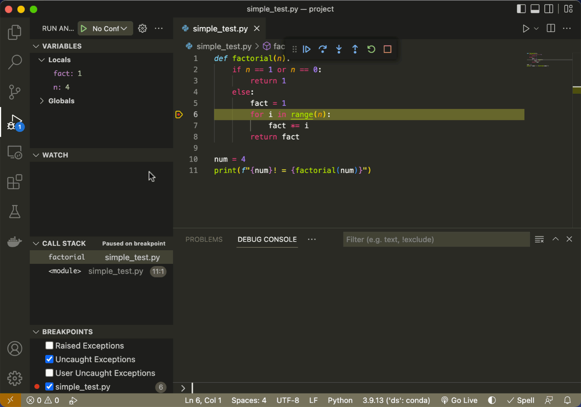Toggle the primary side bar layout button
This screenshot has width=581, height=407.
[x=521, y=9]
